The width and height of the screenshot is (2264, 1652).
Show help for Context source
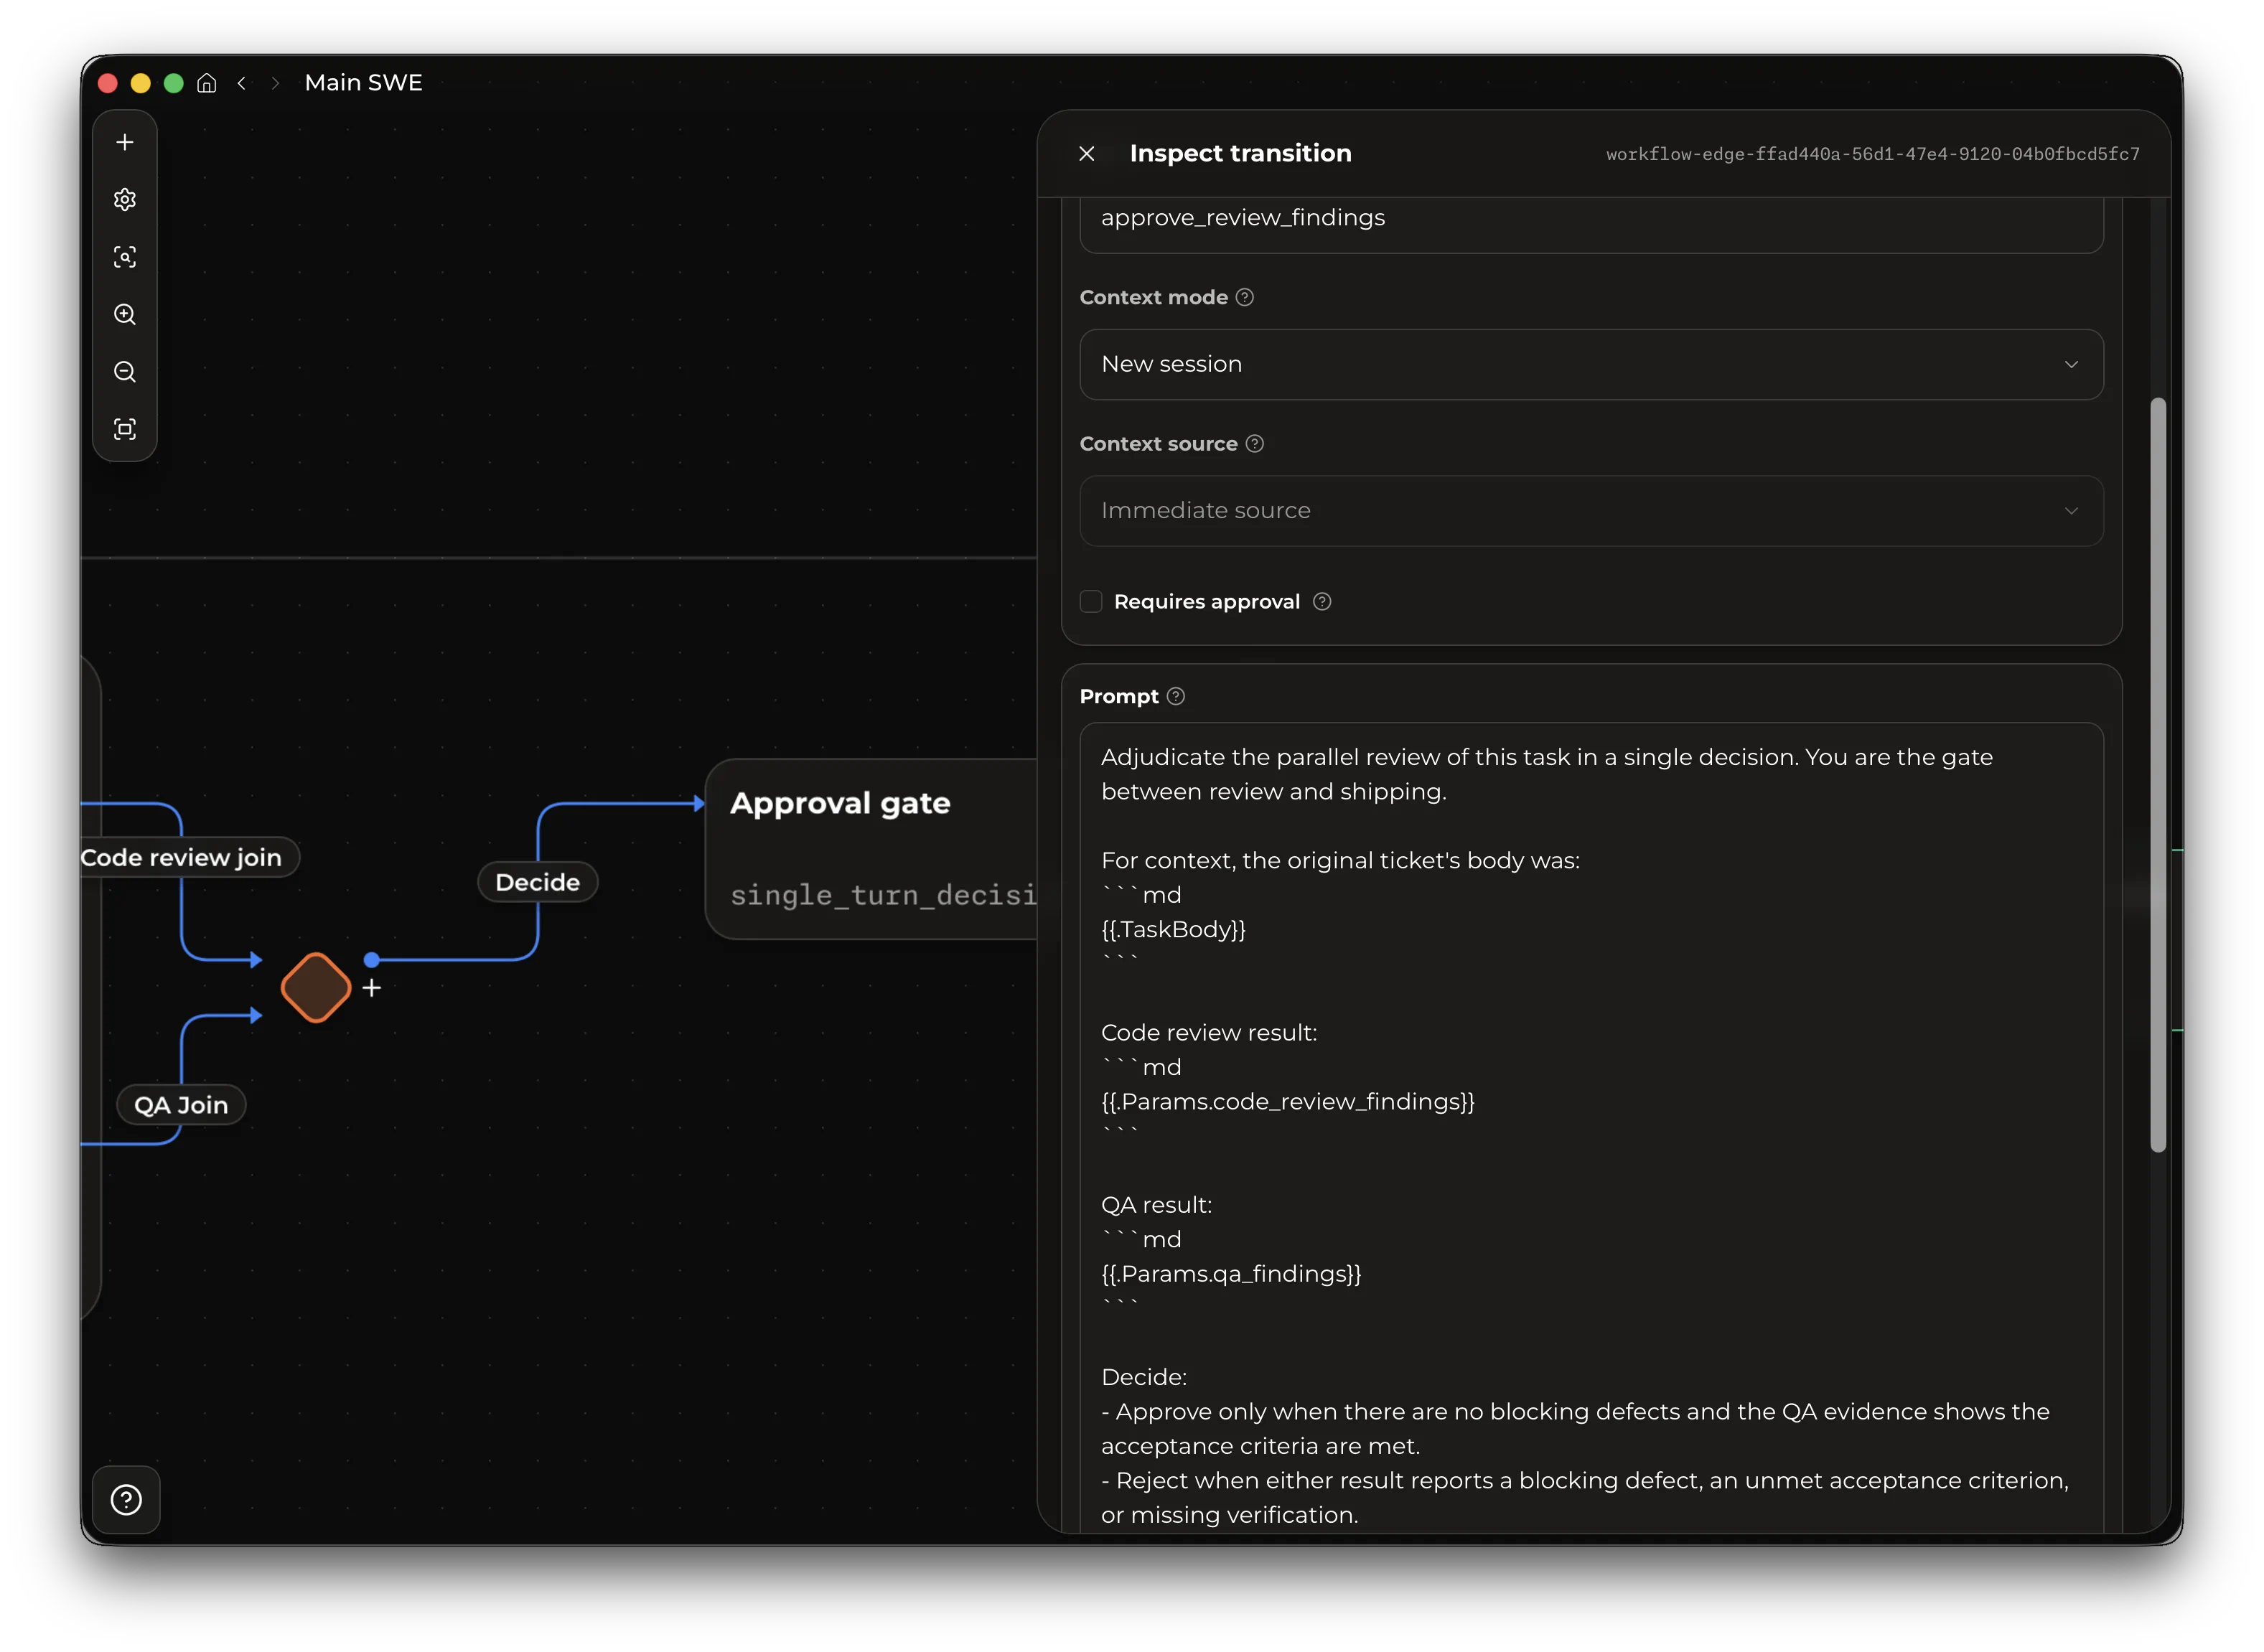1255,443
